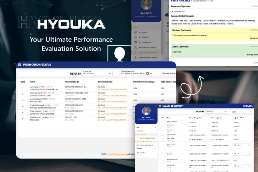Expand Choose Department dropdown arrow
The height and width of the screenshot is (172, 258).
[151, 73]
